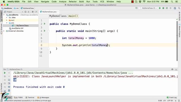The image size is (181, 102).
Task: Open the VCS menu
Action: click(x=102, y=1)
